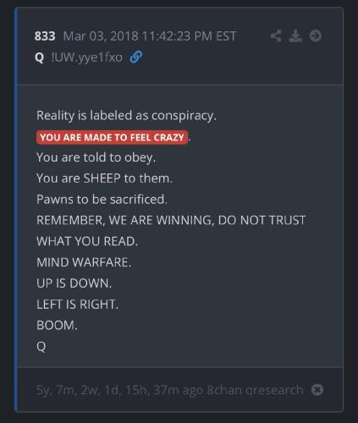This screenshot has height=423, width=358.
Task: Click the line You are told to obey
Action: click(96, 157)
